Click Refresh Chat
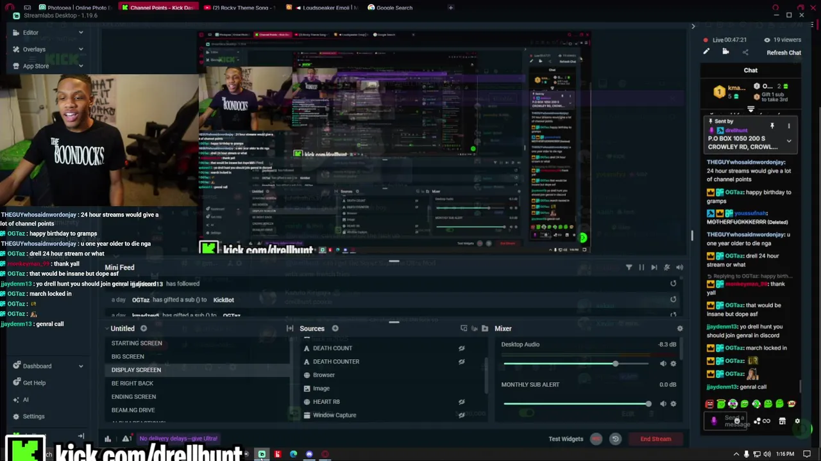 (x=784, y=53)
